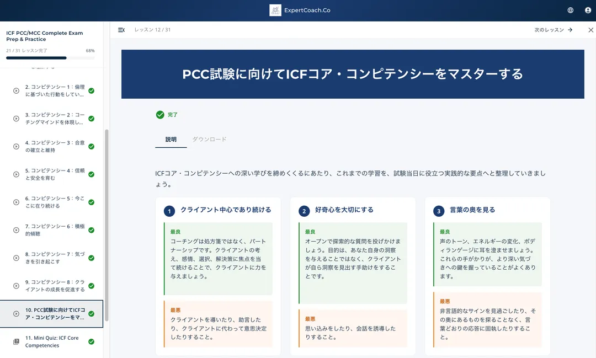This screenshot has width=596, height=358.
Task: Open lesson 5. コンピテンシー4：信頼と安全を育む
Action: (x=55, y=174)
